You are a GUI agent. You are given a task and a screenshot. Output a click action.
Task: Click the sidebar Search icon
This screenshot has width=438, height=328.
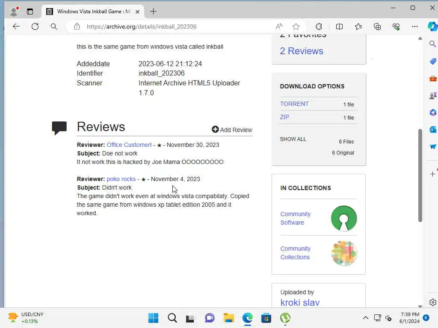coord(432,44)
